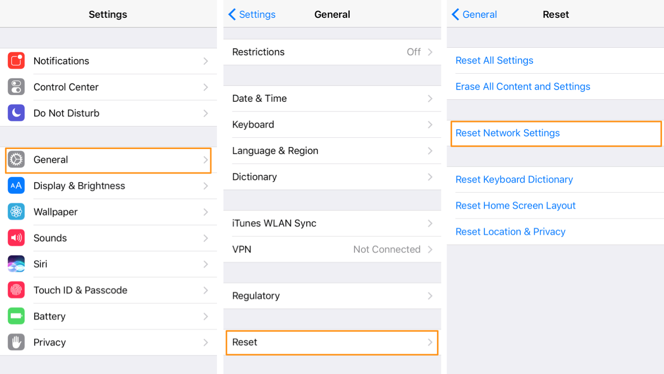Click the General gear icon
The image size is (664, 374).
[16, 159]
